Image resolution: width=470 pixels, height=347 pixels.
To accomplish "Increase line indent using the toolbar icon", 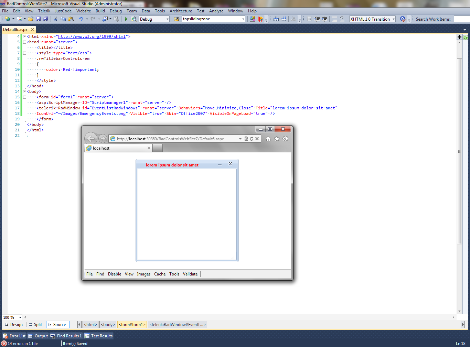I will pyautogui.click(x=324, y=19).
